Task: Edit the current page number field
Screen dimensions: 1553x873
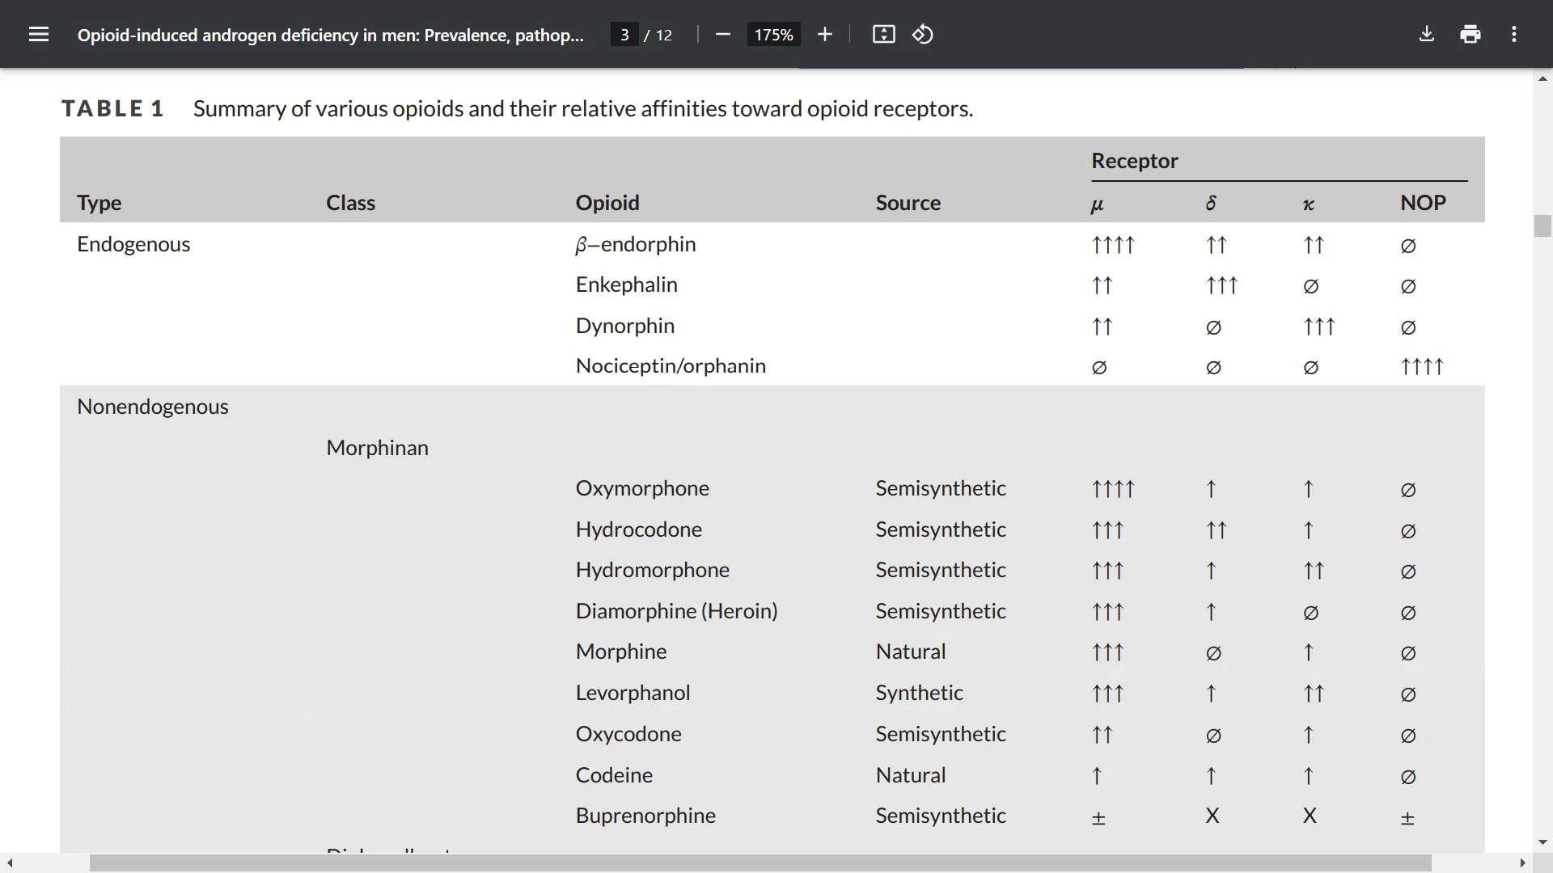Action: pos(624,35)
